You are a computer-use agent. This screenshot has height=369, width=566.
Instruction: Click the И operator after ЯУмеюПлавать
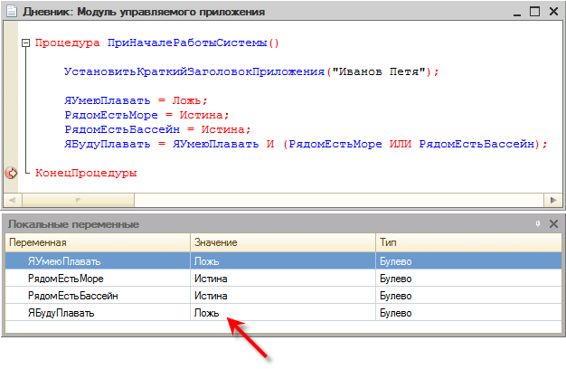click(x=270, y=144)
